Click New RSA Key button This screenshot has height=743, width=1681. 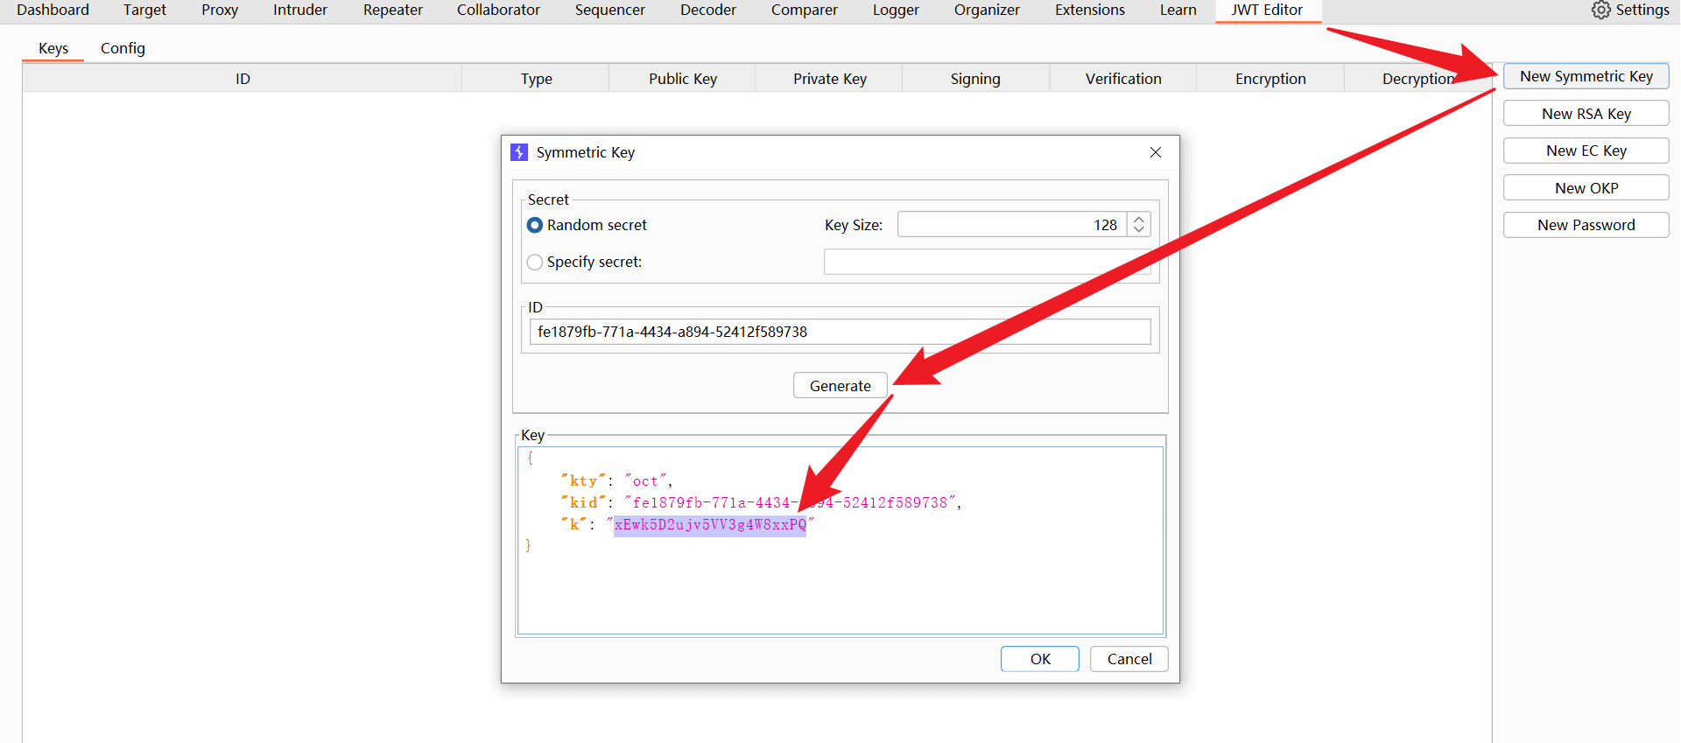pos(1586,114)
